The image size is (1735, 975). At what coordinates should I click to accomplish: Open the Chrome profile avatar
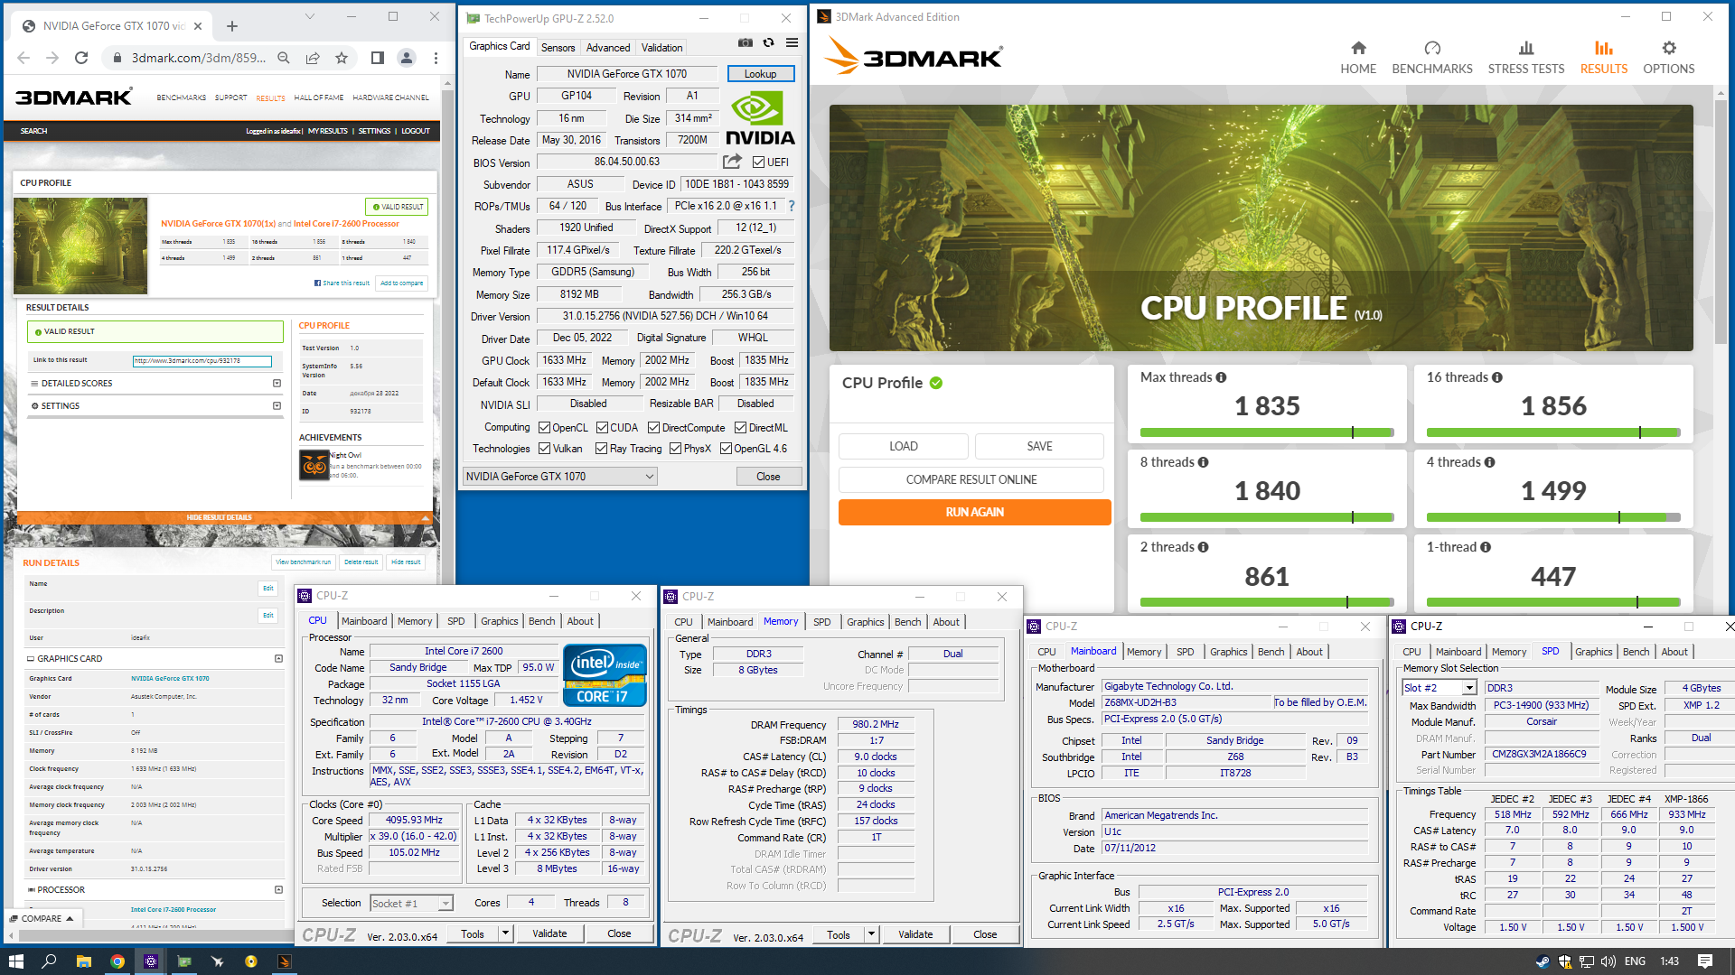pos(407,58)
